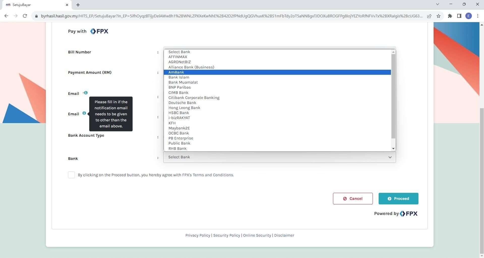Open the Online Security link
This screenshot has height=258, width=484.
257,235
